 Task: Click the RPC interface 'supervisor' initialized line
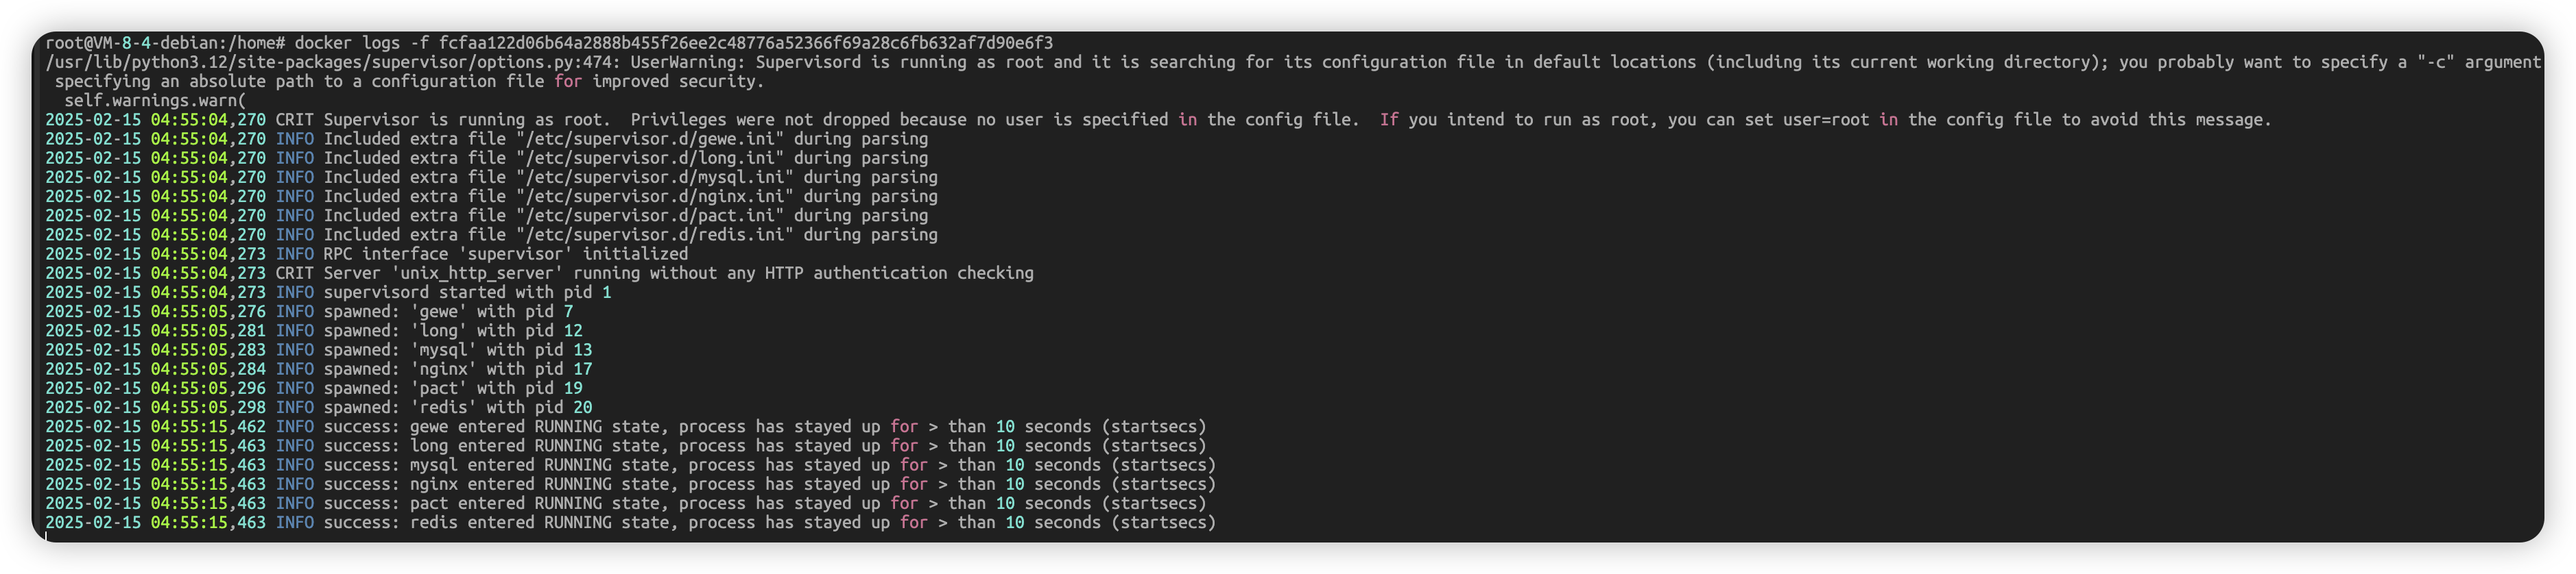click(505, 253)
